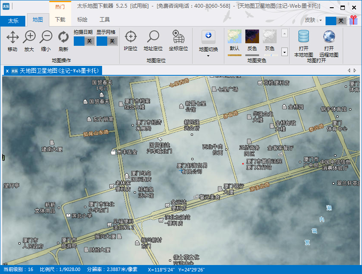
Task: Click the 滨北小学 school marker icon
Action: (68, 215)
